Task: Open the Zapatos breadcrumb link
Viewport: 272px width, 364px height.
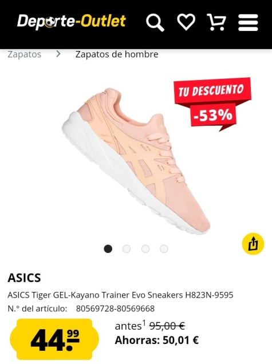Action: (x=25, y=54)
